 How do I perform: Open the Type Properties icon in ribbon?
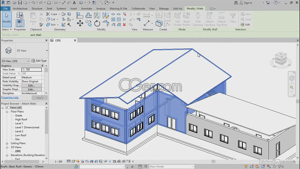click(20, 15)
